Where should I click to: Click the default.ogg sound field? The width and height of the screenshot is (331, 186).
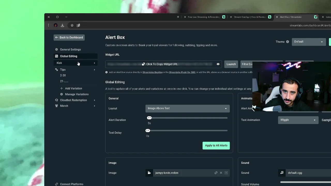pos(305,173)
